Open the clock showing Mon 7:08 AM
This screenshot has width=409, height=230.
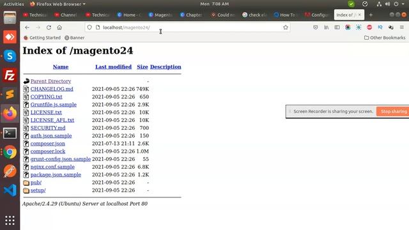tap(215, 4)
